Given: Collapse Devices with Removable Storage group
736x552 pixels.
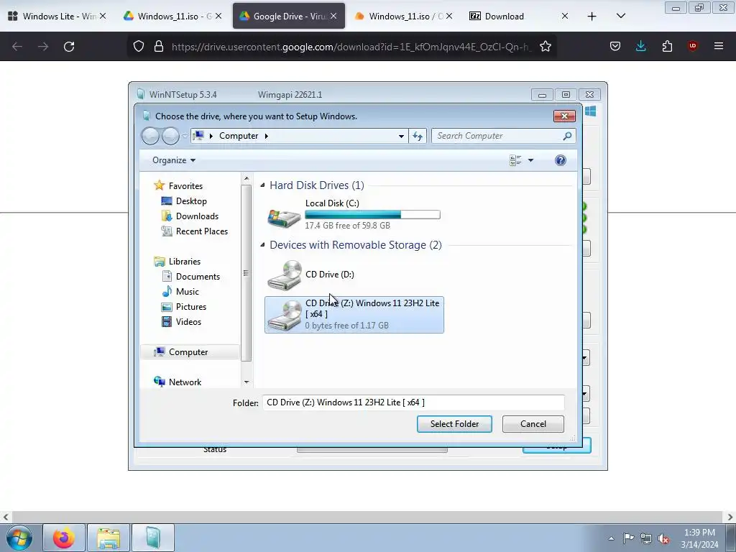Looking at the screenshot, I should tap(262, 245).
